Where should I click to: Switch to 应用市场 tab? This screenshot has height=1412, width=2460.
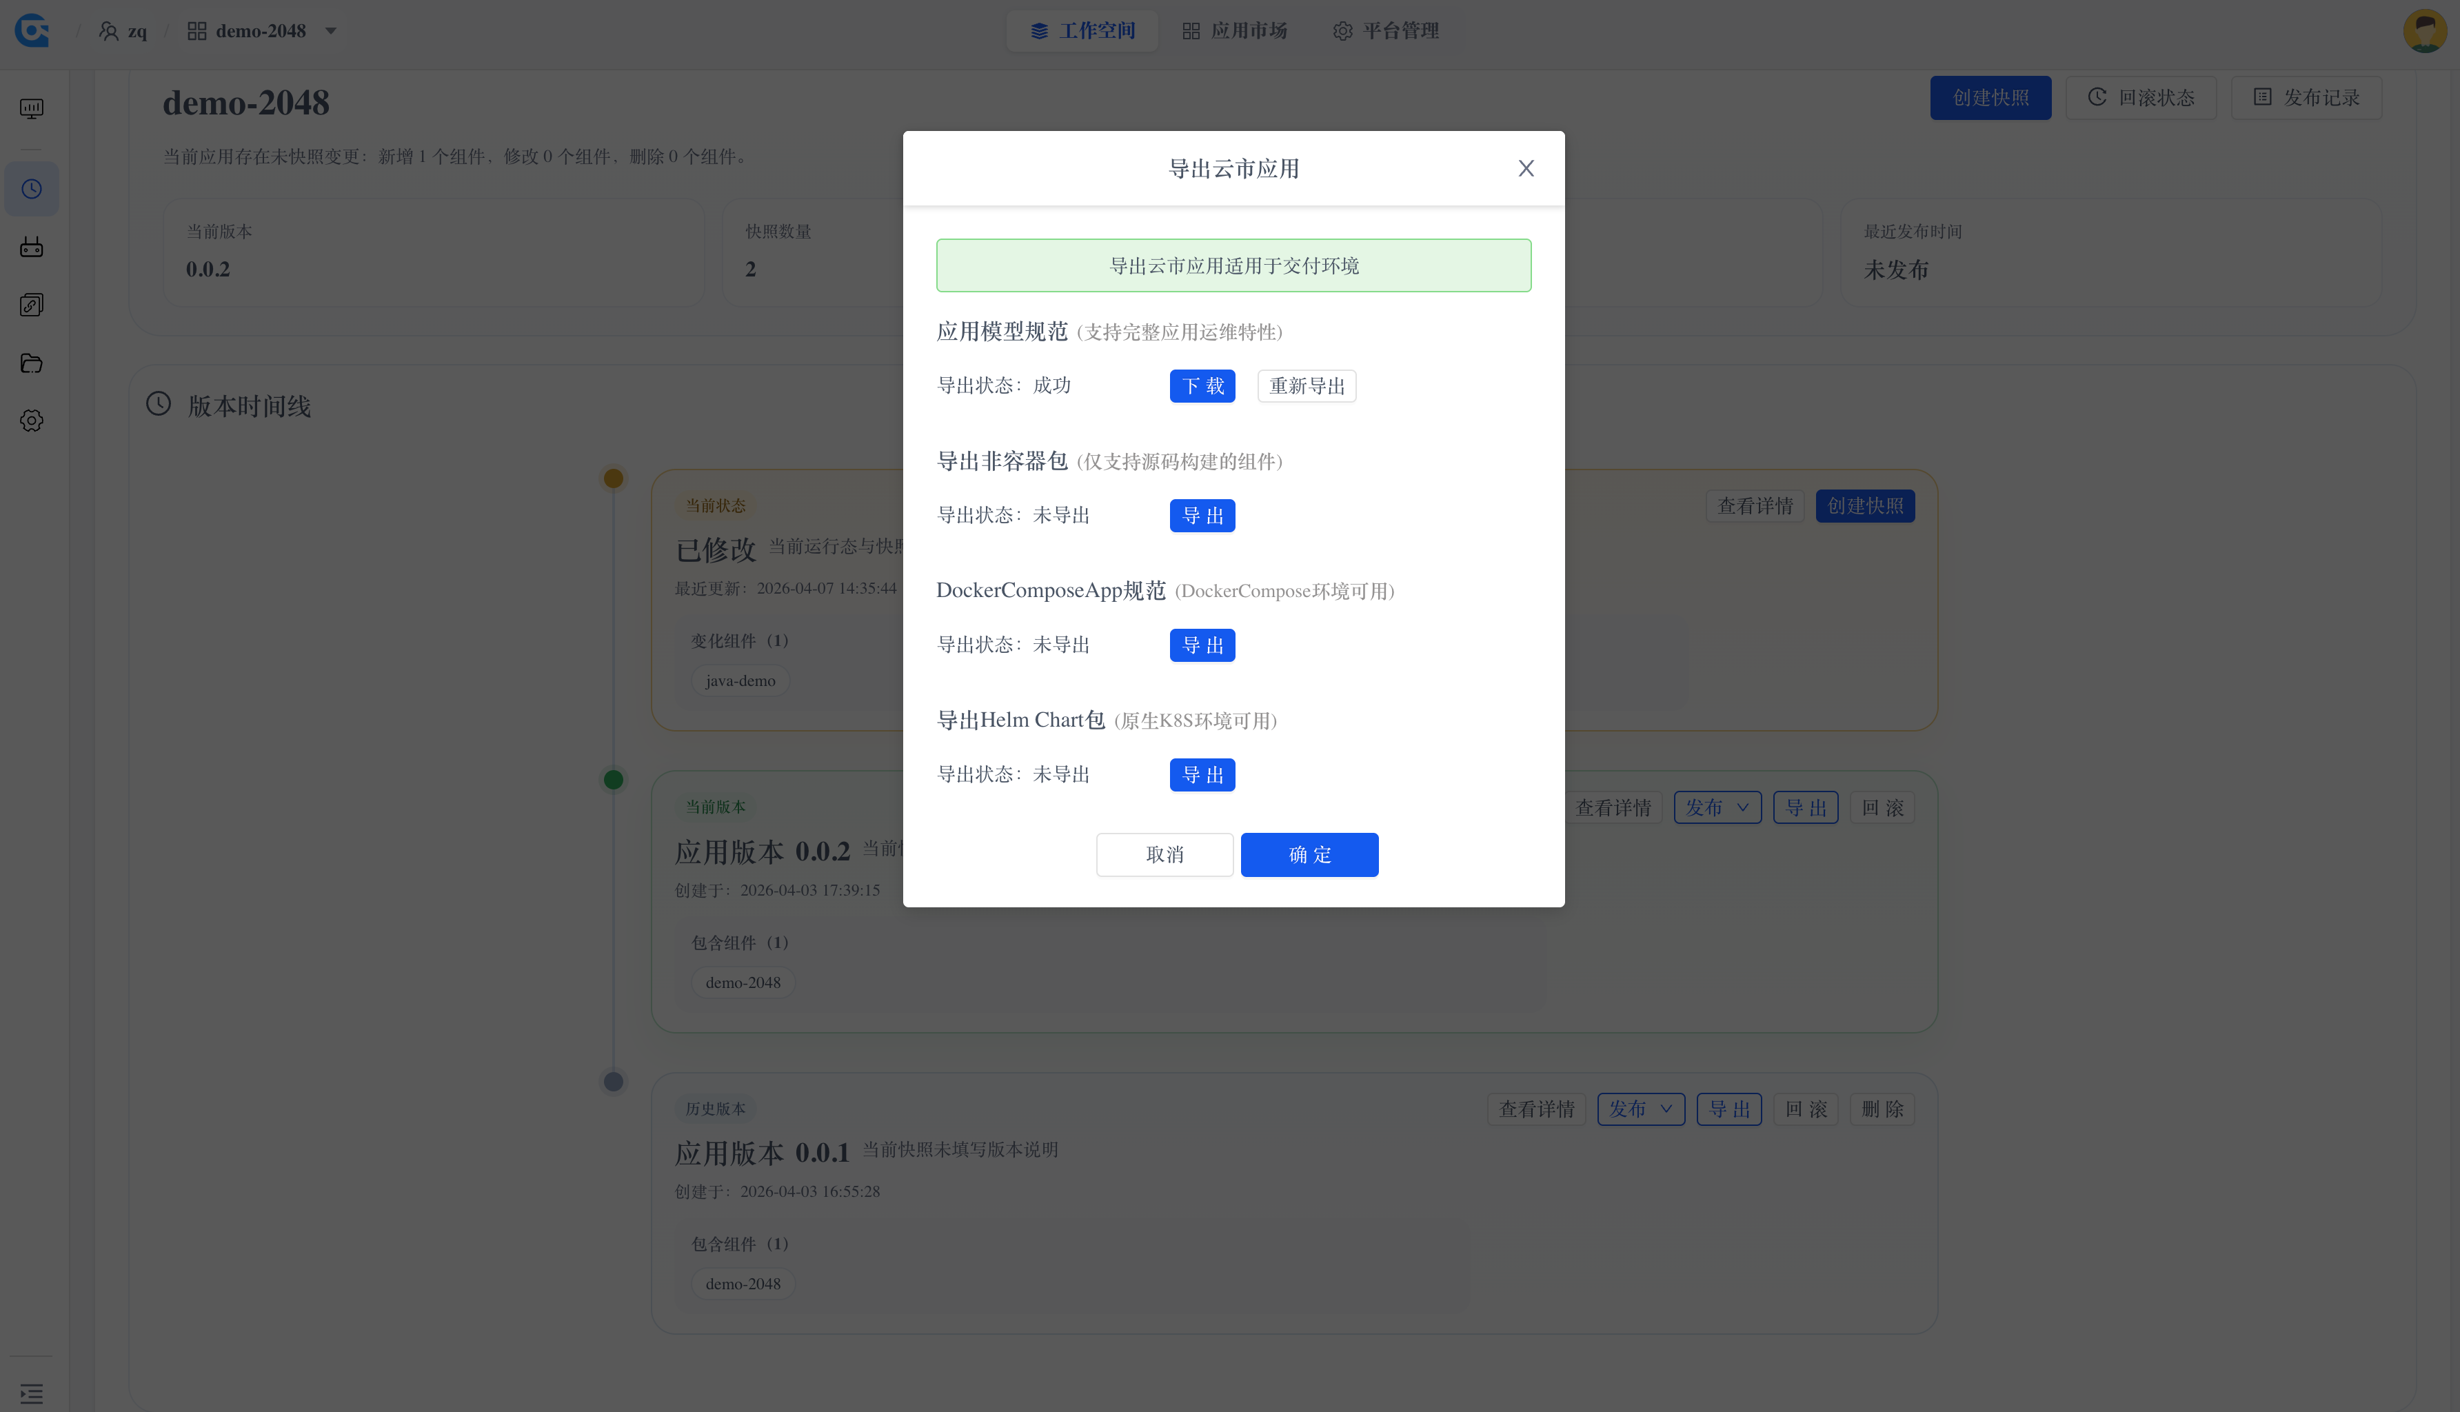click(1234, 31)
